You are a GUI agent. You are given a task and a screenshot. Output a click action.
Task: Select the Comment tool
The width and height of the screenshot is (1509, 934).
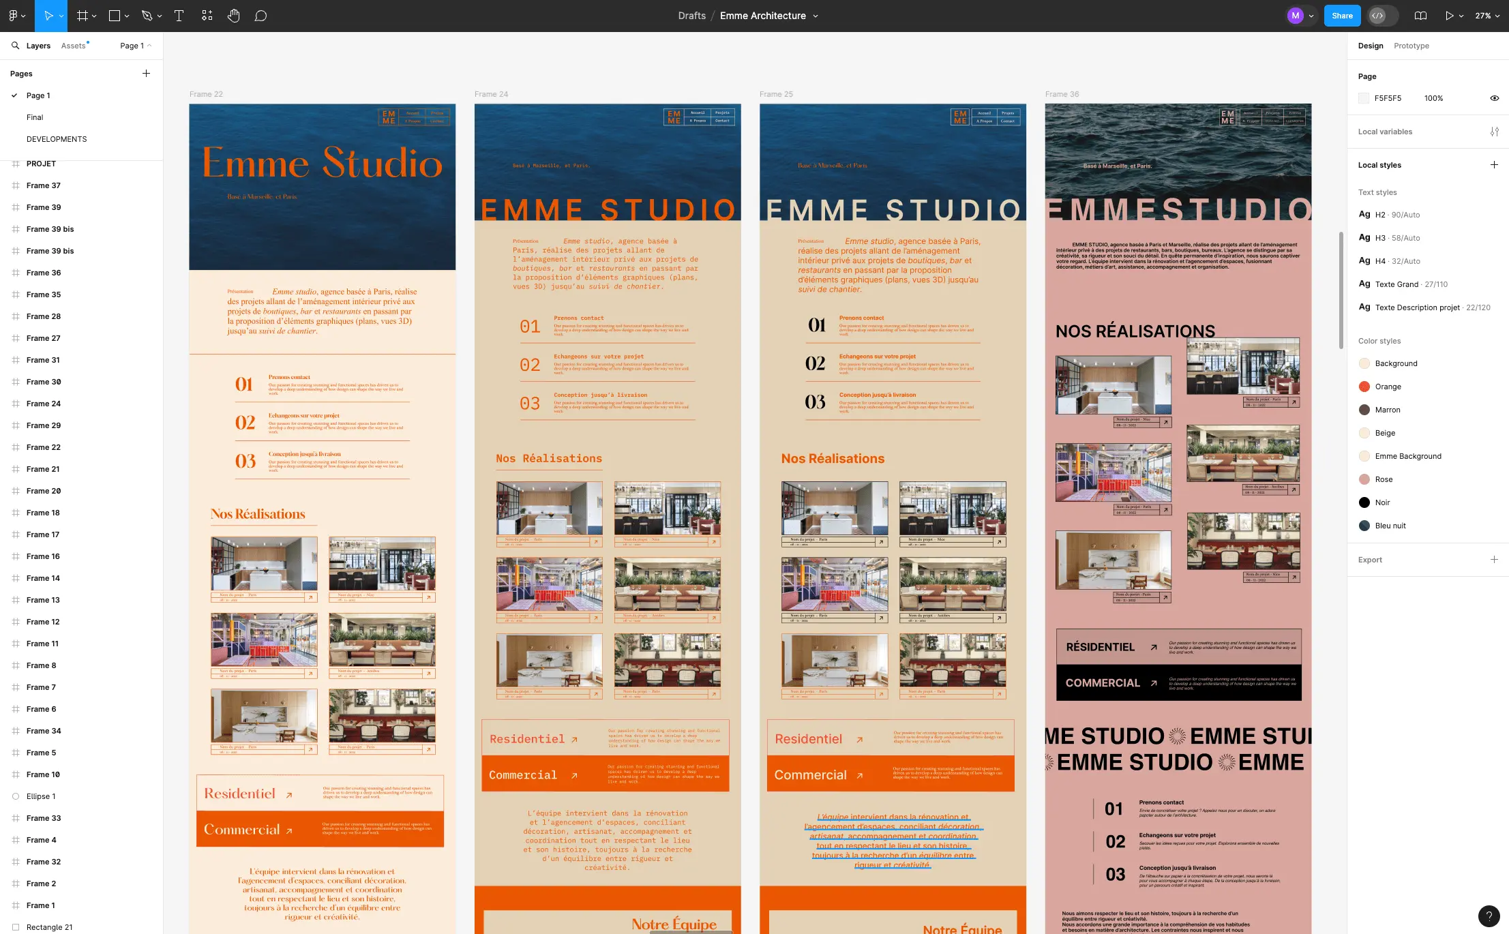click(x=260, y=16)
